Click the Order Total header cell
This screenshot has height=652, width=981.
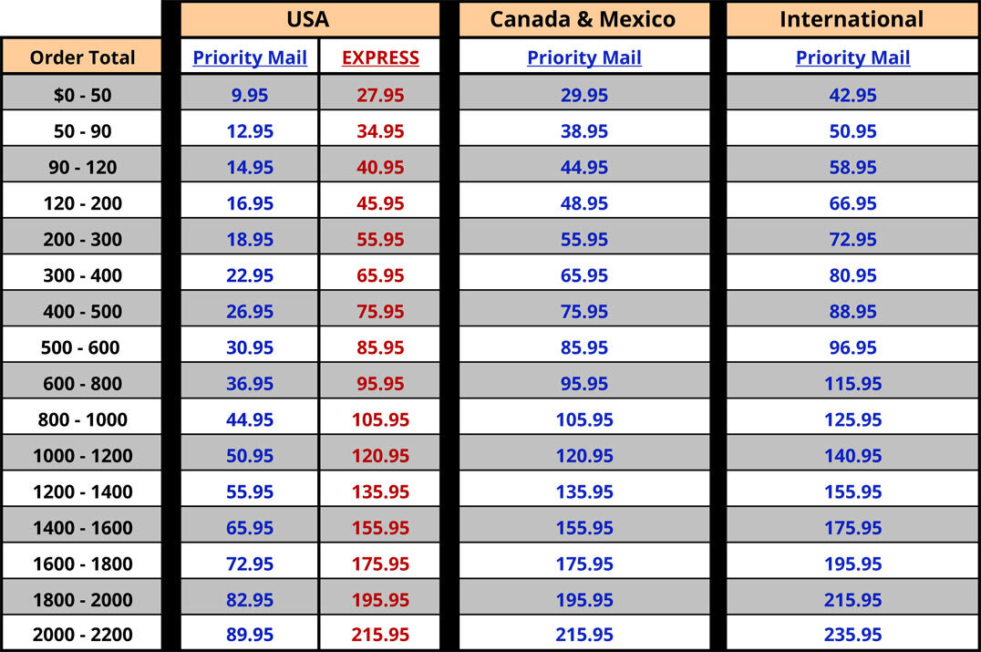(82, 57)
